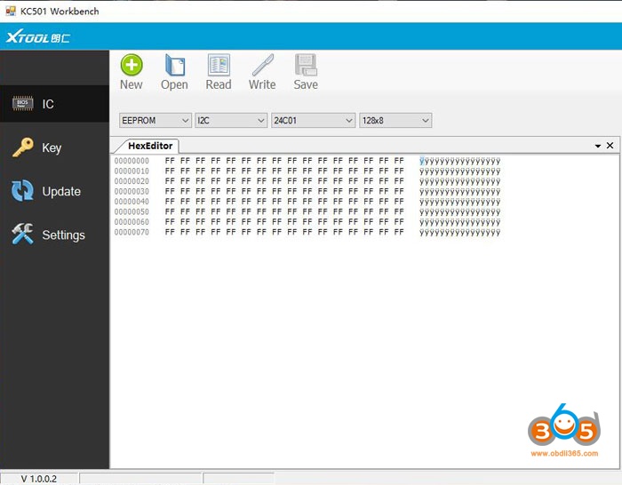Click the Write button label
This screenshot has width=622, height=485.
(x=262, y=84)
